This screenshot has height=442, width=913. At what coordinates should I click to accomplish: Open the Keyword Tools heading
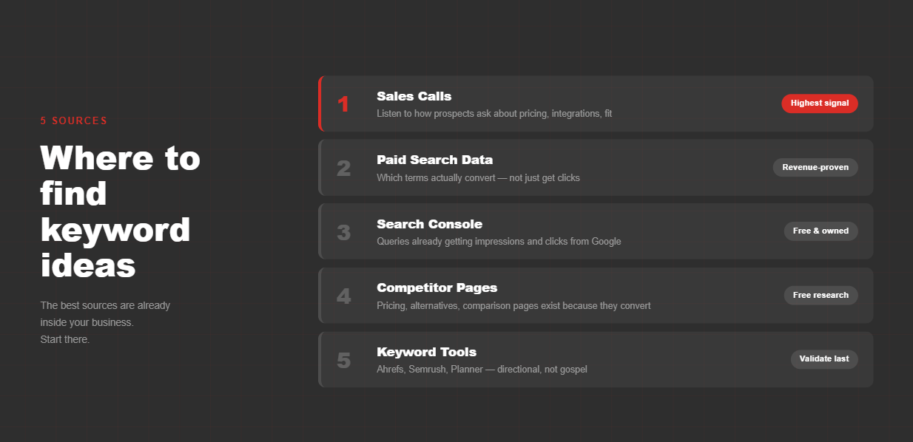coord(426,352)
